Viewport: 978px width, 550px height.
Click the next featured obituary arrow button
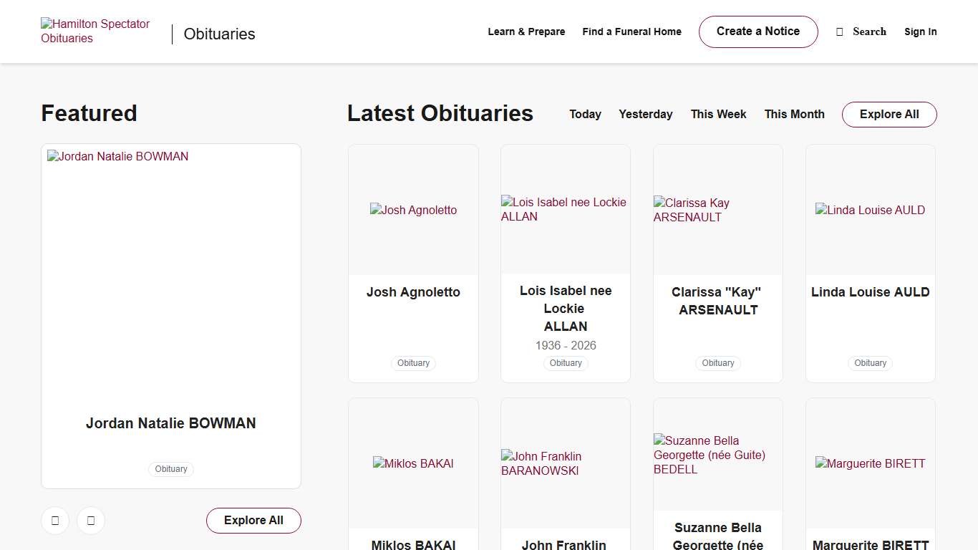click(x=91, y=521)
